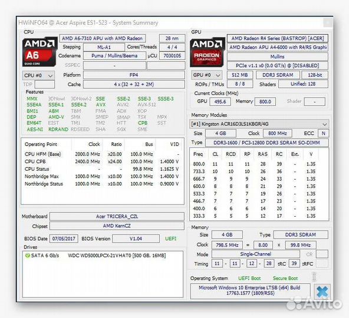
Task: Click the green UEFI label beside BIOS Version
Action: click(171, 238)
